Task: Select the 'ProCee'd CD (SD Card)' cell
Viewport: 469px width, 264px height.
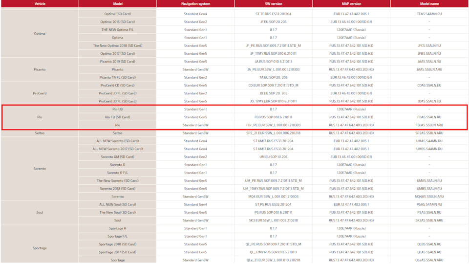Action: tap(118, 85)
